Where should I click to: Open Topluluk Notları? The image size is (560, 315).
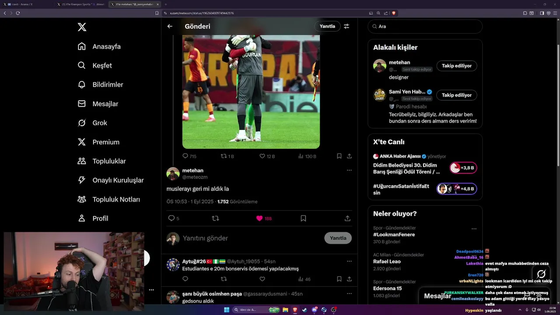click(108, 199)
